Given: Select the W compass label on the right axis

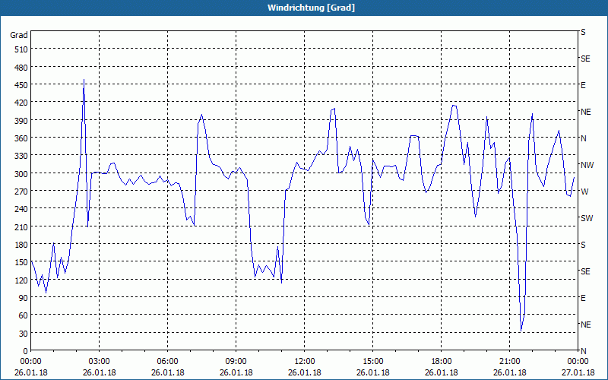Looking at the screenshot, I should click(x=584, y=192).
